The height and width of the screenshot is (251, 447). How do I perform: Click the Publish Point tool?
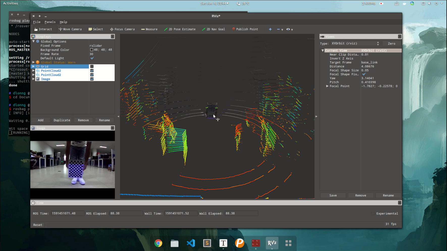[245, 29]
